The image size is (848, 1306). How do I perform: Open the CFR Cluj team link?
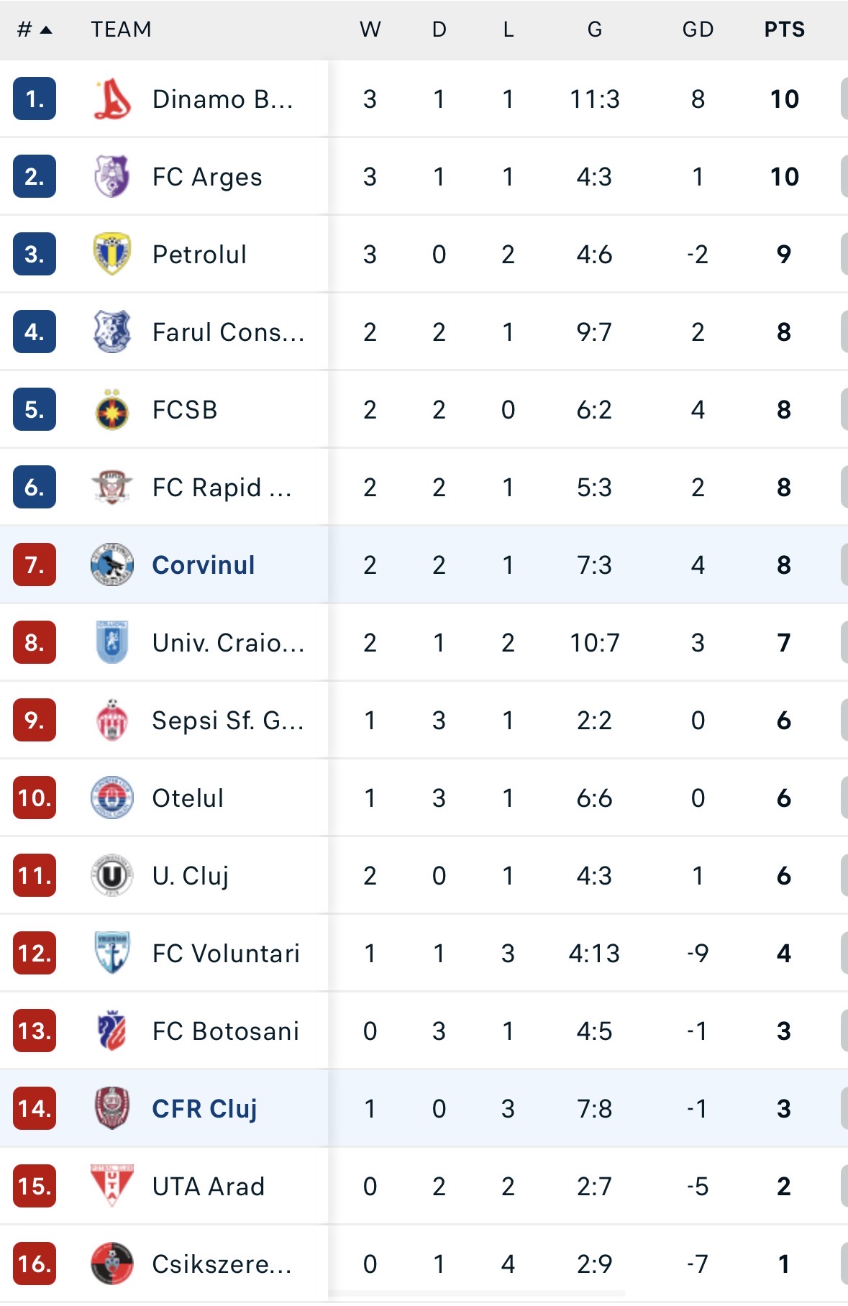(204, 1109)
